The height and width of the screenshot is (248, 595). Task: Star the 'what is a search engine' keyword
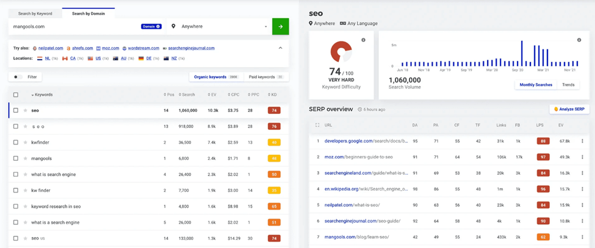(26, 222)
